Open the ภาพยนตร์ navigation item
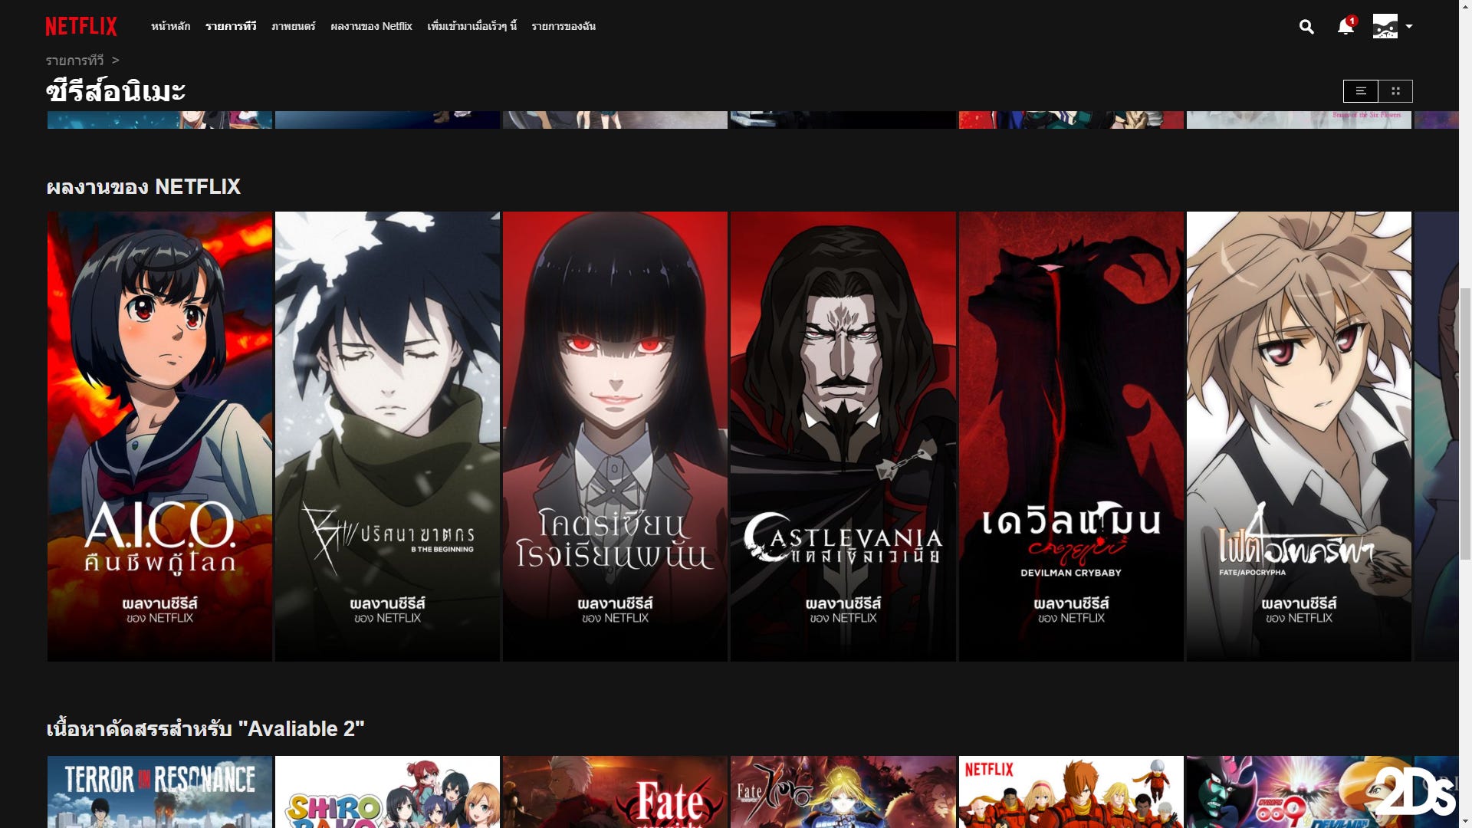This screenshot has height=828, width=1472. (x=294, y=26)
